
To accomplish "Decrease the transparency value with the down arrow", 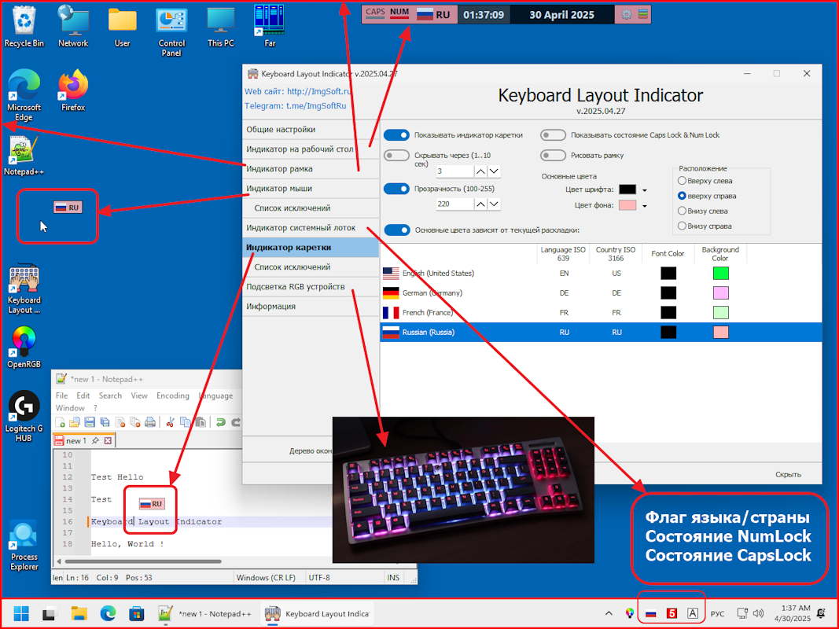I will pyautogui.click(x=494, y=204).
